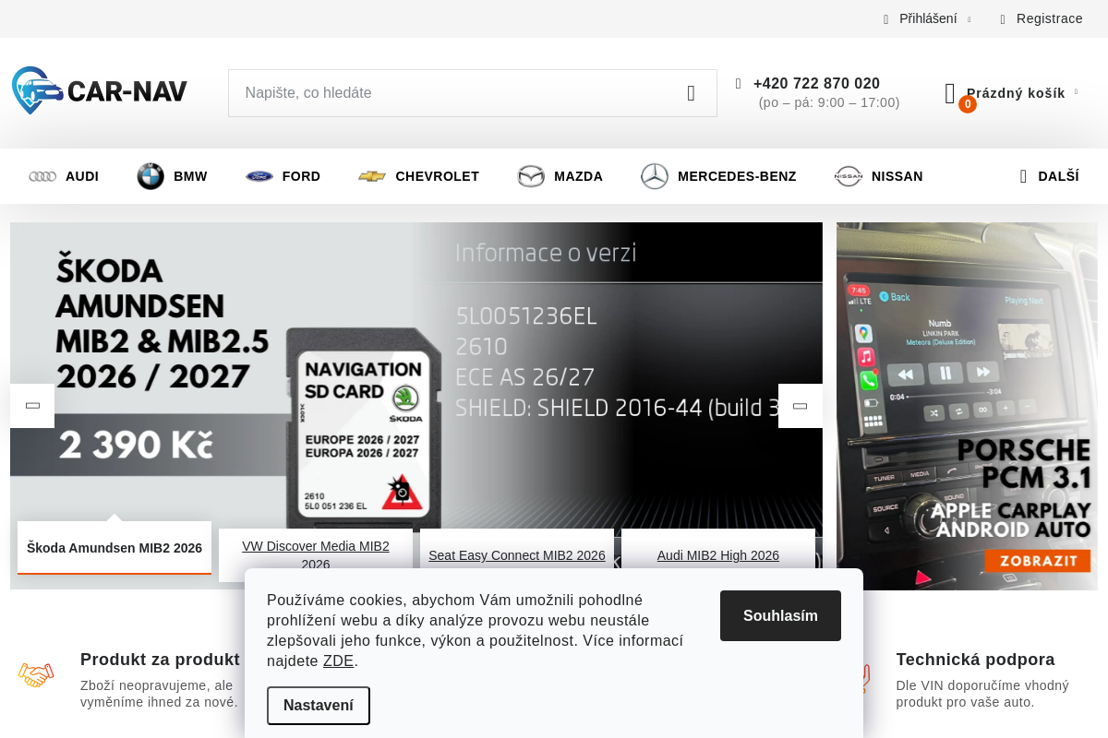Click the Mercedes-Benz star logo icon
The width and height of the screenshot is (1108, 738).
tap(655, 176)
